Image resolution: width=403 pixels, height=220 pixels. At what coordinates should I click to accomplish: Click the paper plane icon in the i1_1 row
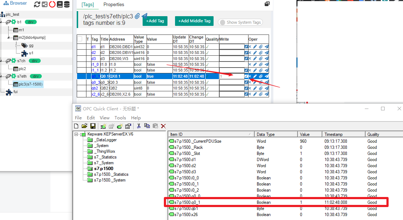(x=267, y=70)
